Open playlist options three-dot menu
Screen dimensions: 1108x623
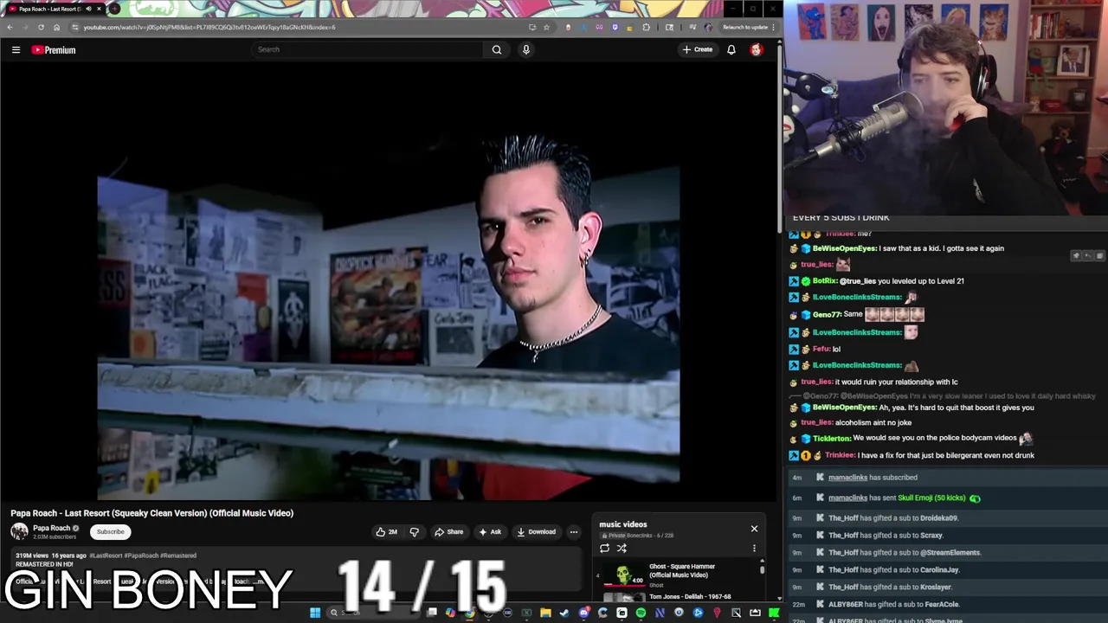point(754,548)
